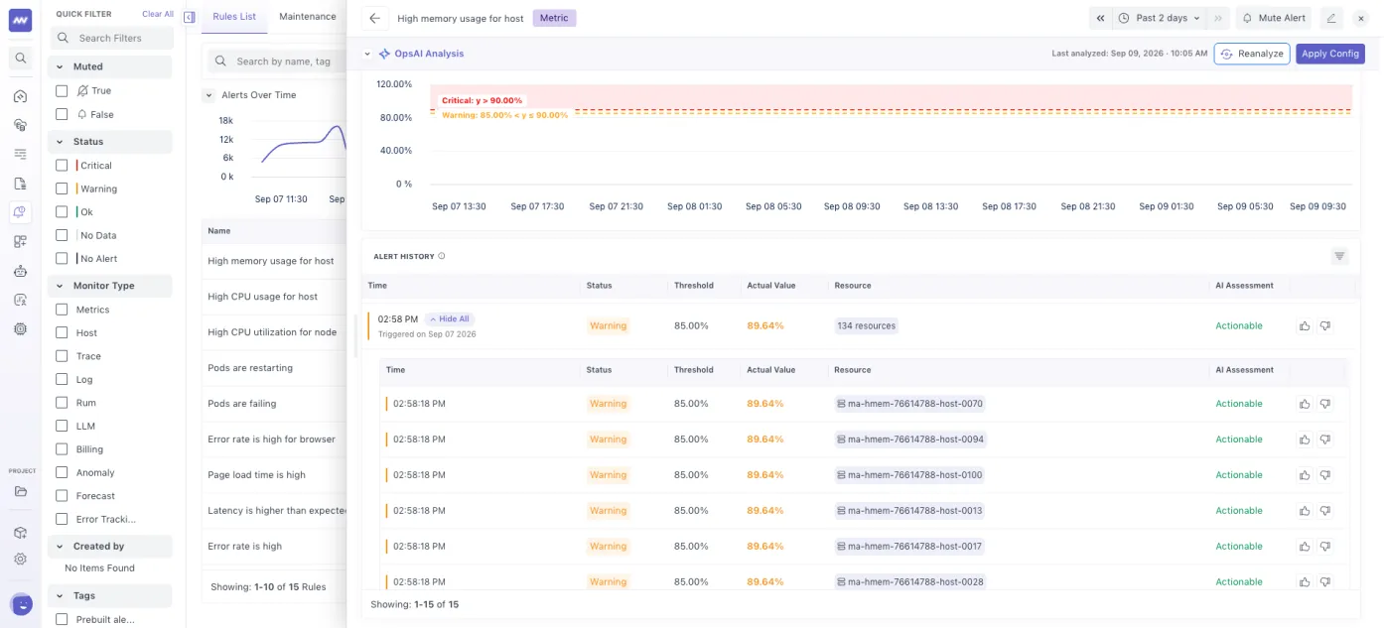
Task: Open the project folder icon
Action: click(x=20, y=491)
